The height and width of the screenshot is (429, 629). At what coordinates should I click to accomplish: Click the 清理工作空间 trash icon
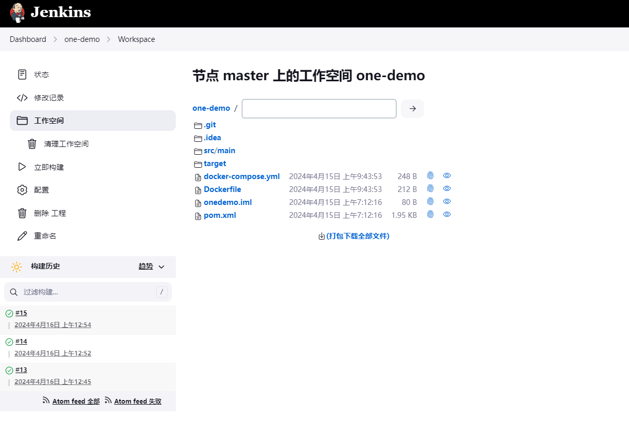point(32,144)
